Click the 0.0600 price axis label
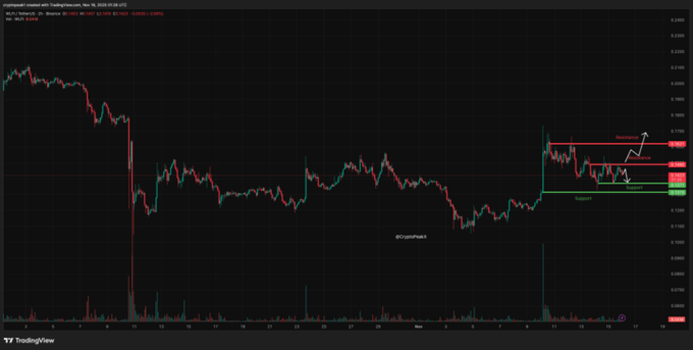The width and height of the screenshot is (693, 350). coord(677,305)
